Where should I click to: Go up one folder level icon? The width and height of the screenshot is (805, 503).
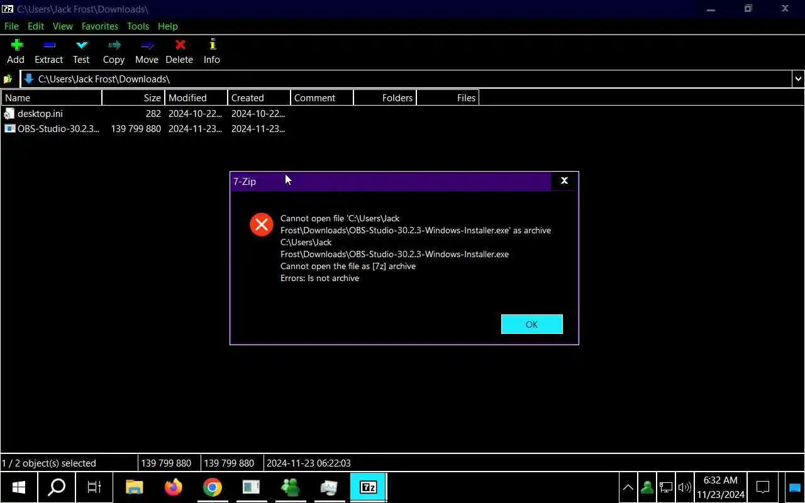[8, 79]
